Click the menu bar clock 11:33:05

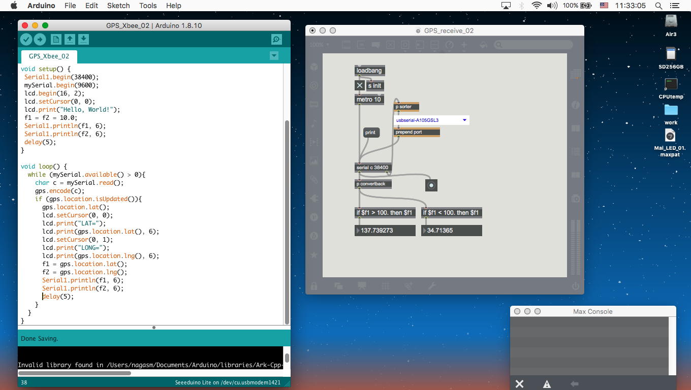[x=630, y=6]
